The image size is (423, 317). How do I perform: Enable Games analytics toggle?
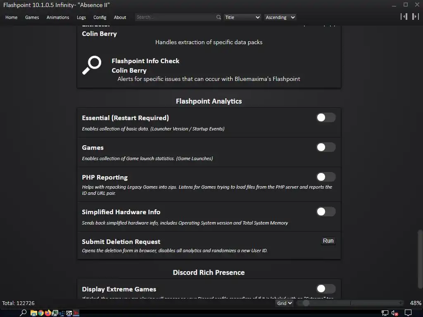(x=326, y=147)
